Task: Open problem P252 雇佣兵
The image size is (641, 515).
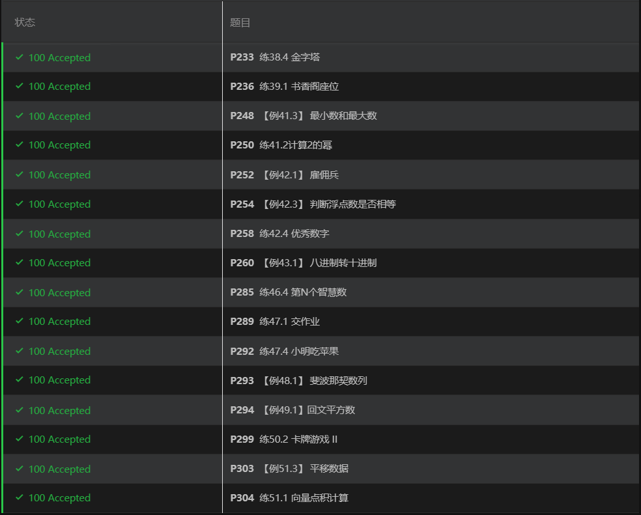Action: (285, 175)
